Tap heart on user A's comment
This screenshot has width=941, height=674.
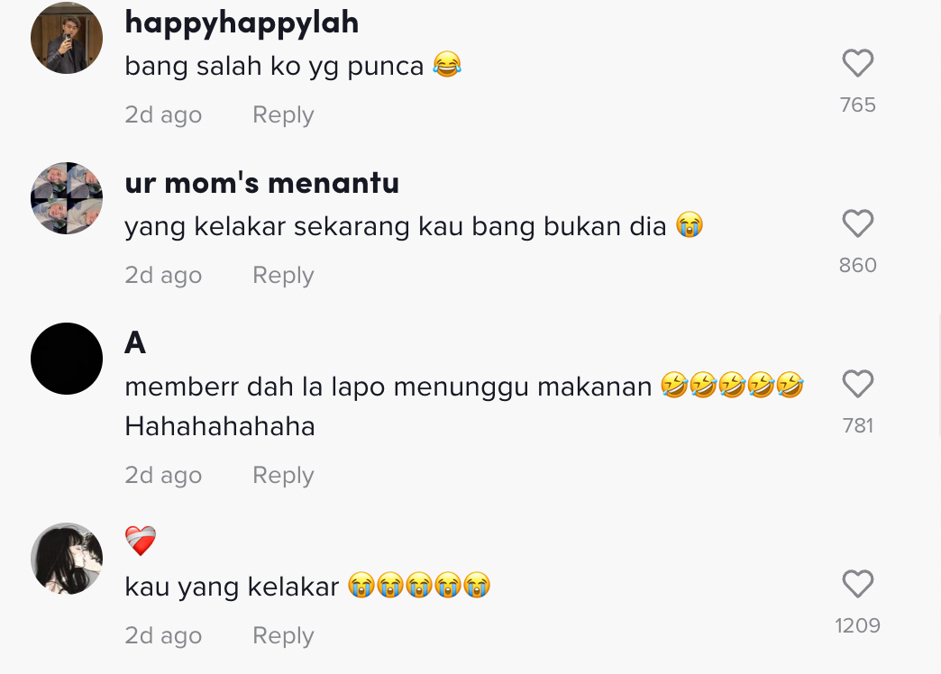(857, 384)
